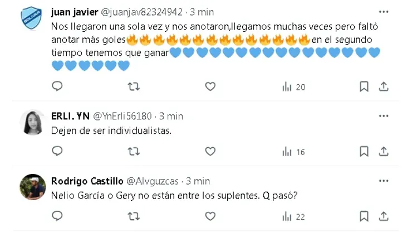This screenshot has height=232, width=412.
Task: Retweet ERLI. YN's post
Action: coord(134,151)
